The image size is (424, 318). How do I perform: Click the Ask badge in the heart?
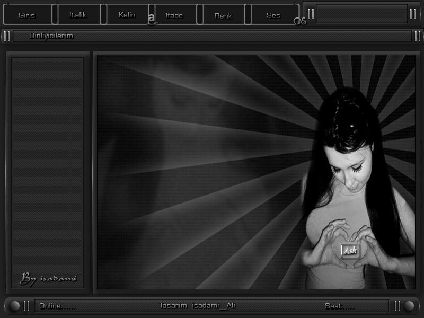tap(350, 251)
